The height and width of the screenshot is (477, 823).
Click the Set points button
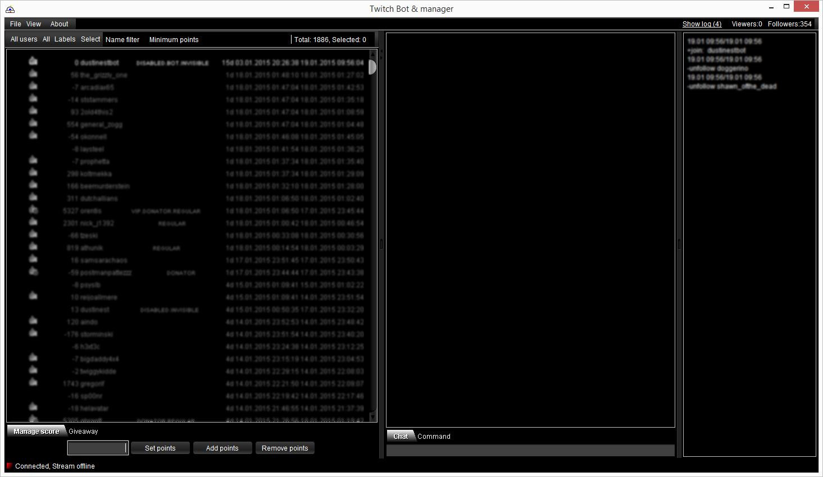[x=160, y=448]
